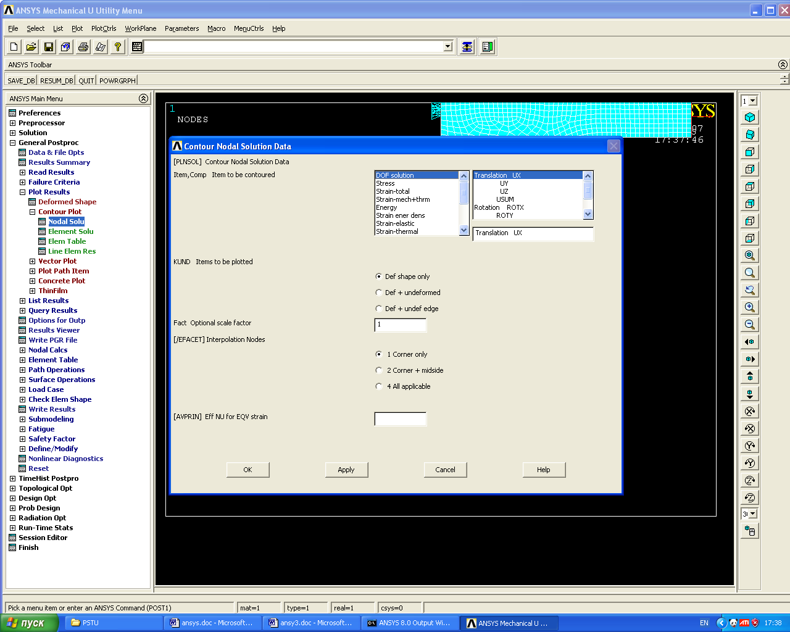Pan model up arrow icon

pyautogui.click(x=750, y=376)
